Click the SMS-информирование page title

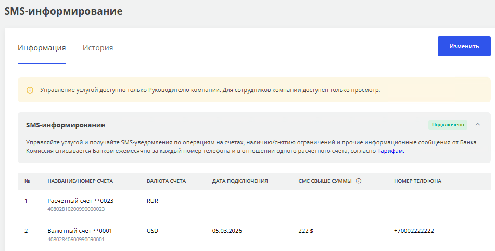click(x=64, y=11)
